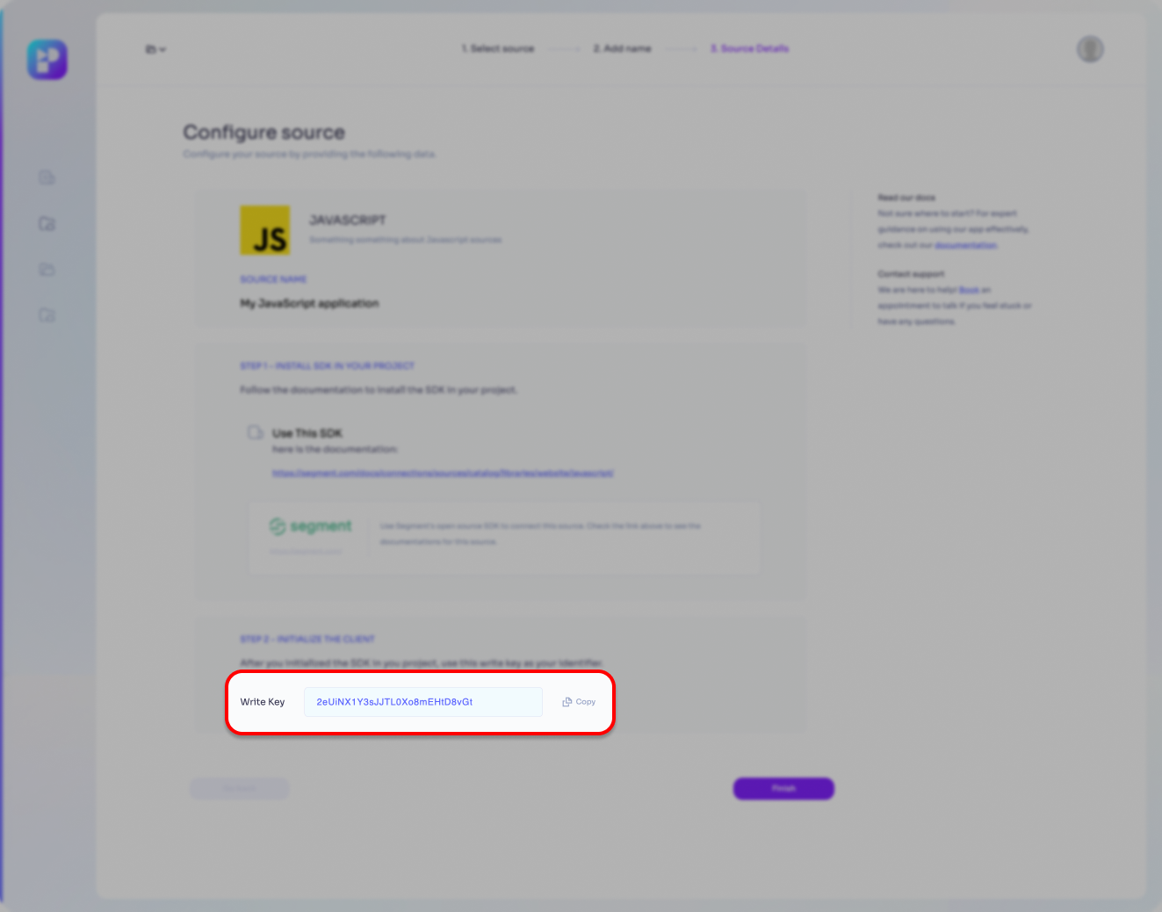Screen dimensions: 1162x912
Task: Click the Book appointment link under Contact support
Action: click(969, 290)
